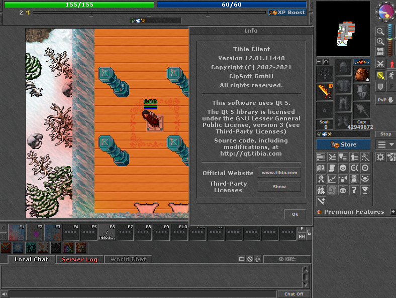Select balanced yellow sword fight mode
This screenshot has width=396, height=298.
click(x=380, y=75)
